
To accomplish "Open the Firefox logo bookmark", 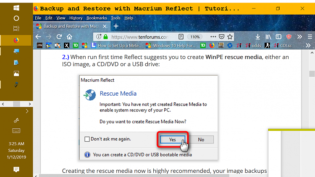I will click(212, 46).
